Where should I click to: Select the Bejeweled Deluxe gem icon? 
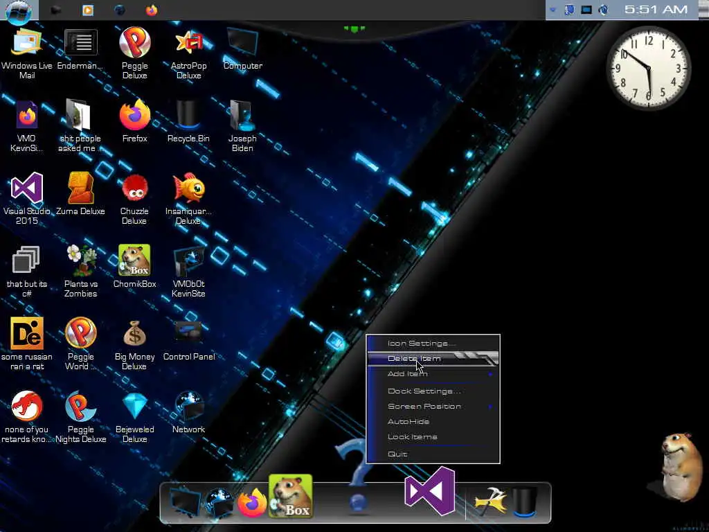pyautogui.click(x=134, y=417)
